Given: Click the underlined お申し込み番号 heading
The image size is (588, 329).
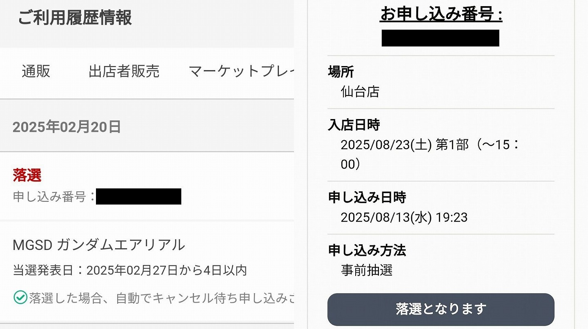Looking at the screenshot, I should coord(441,15).
